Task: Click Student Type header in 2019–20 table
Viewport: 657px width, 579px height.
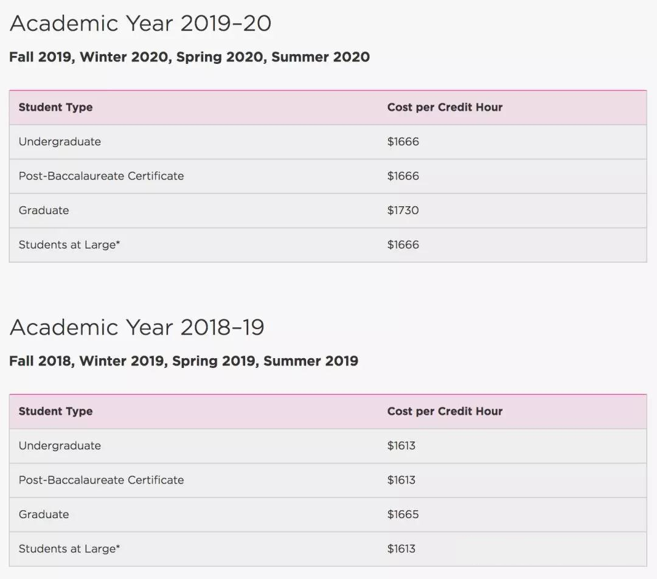Action: click(55, 108)
